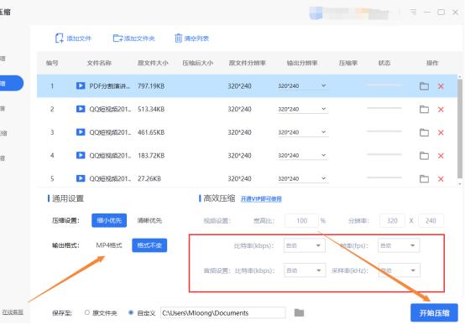Choose the 缩小优先 compression setting

(109, 220)
